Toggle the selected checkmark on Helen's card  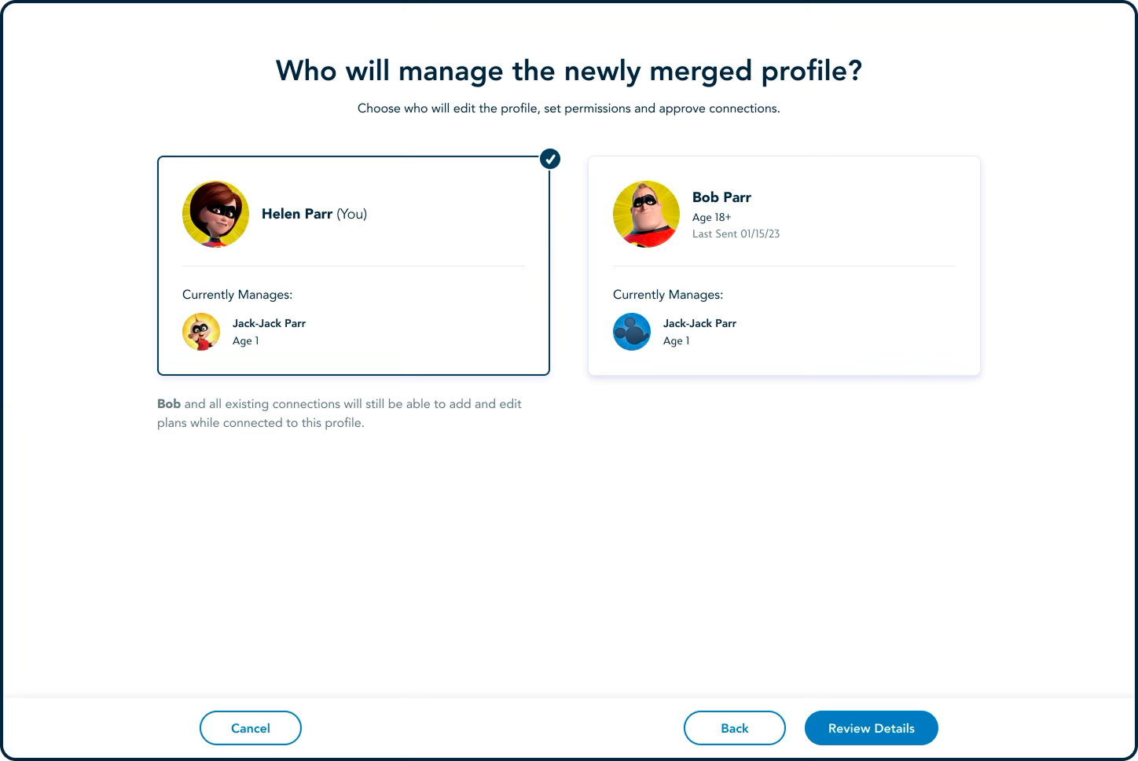click(550, 159)
